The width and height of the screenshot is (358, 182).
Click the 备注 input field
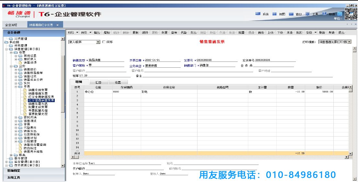click(x=238, y=76)
